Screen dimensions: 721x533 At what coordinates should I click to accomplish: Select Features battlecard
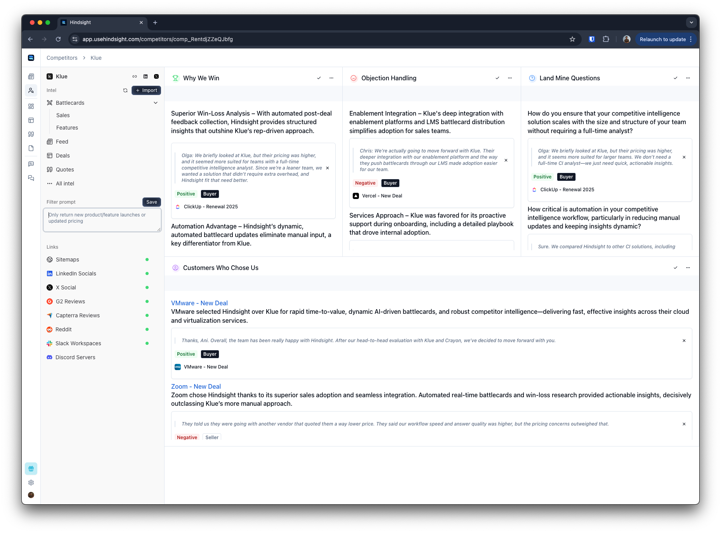(67, 128)
